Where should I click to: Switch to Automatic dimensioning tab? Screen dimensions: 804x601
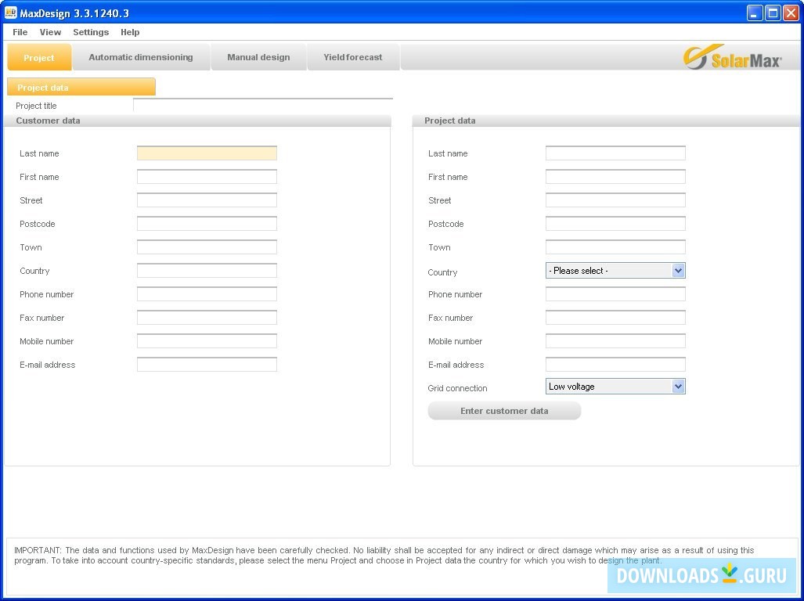click(x=141, y=57)
